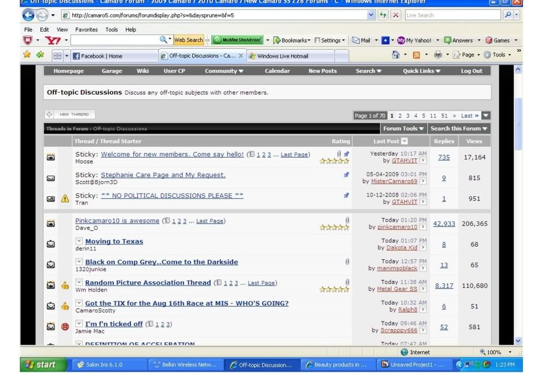The height and width of the screenshot is (373, 559).
Task: Click go-to-last-post icon beside Dakota Kid
Action: (x=423, y=248)
